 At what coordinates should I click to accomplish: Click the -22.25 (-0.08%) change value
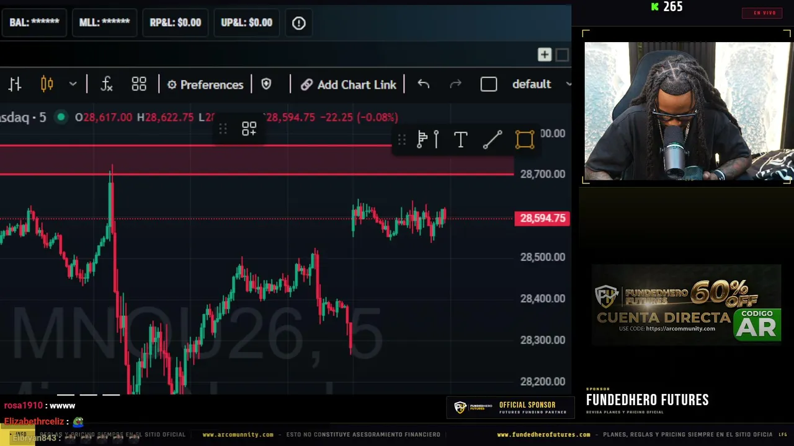[359, 117]
